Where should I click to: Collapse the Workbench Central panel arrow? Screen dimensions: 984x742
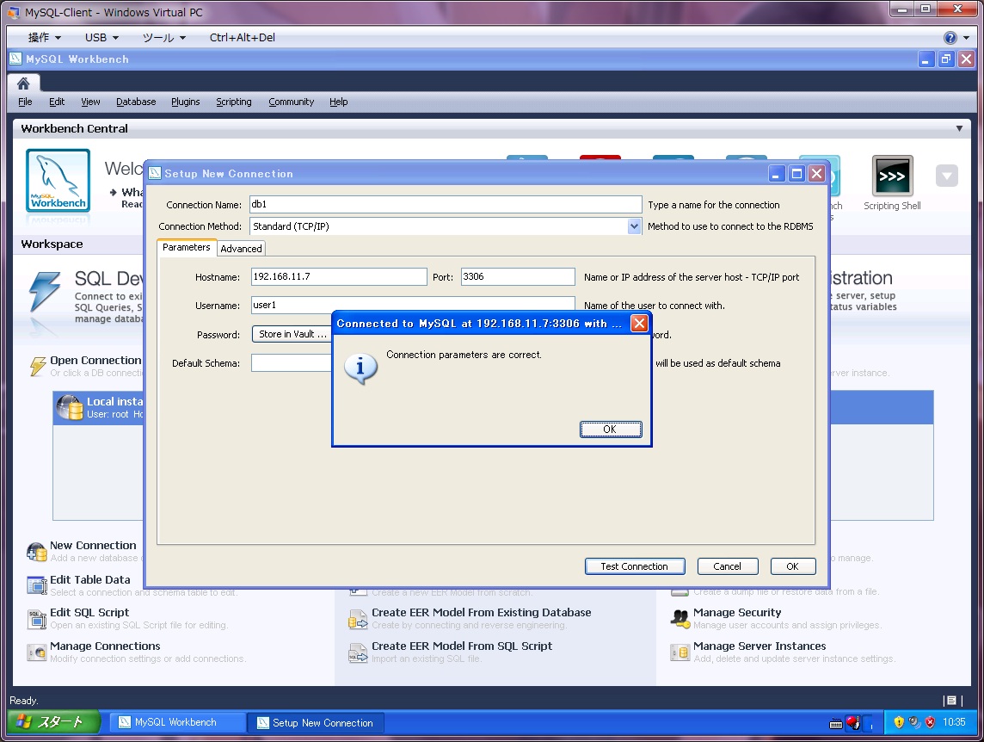coord(959,128)
